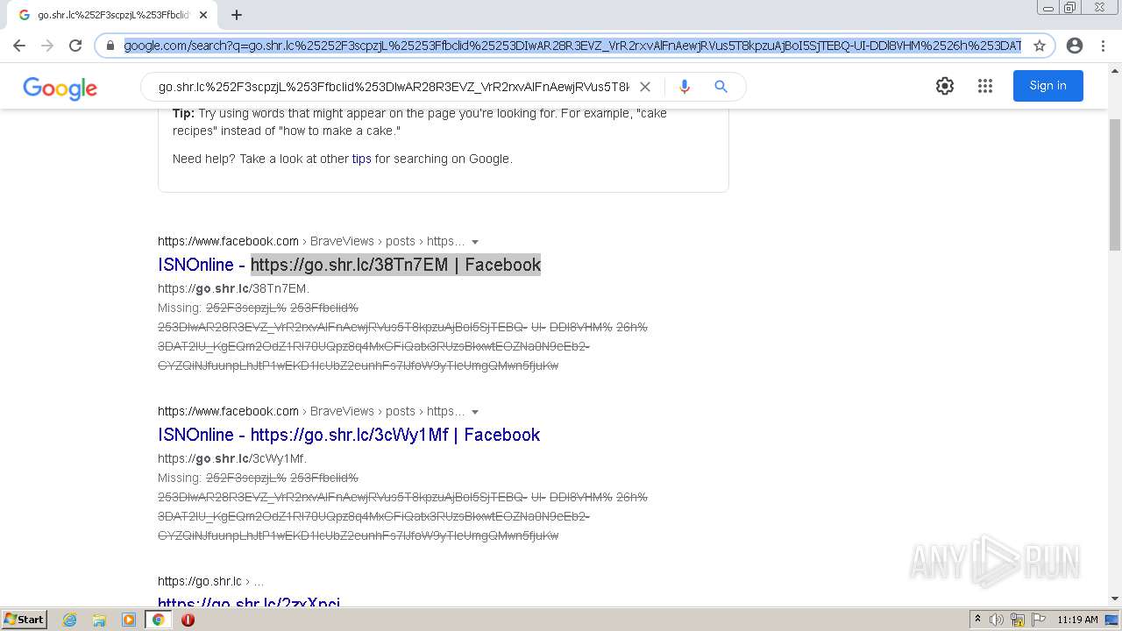This screenshot has width=1122, height=631.
Task: Close the go.shr.lc search tab
Action: coord(203,15)
